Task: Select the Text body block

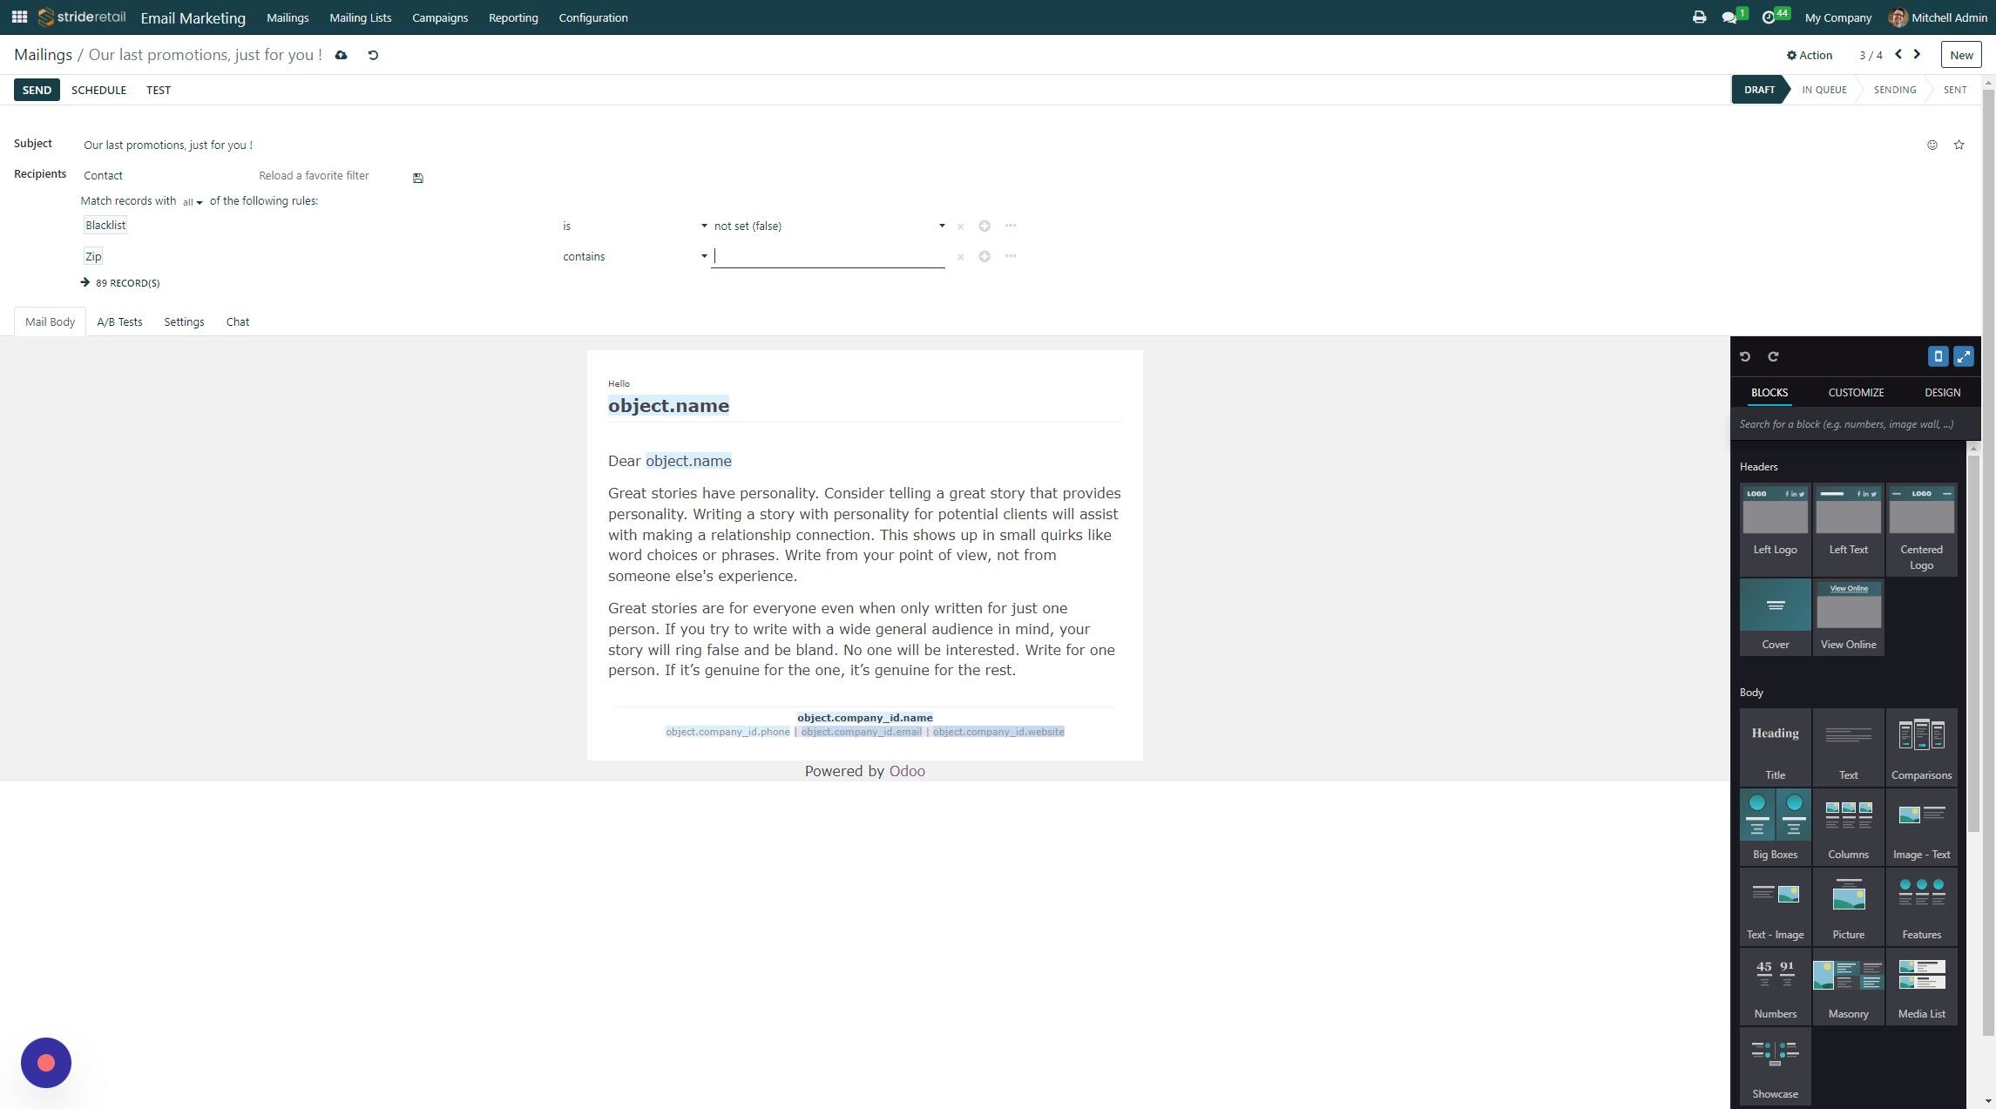Action: pos(1848,747)
